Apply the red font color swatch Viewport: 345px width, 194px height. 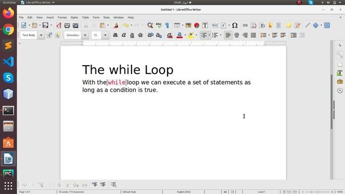[x=180, y=35]
